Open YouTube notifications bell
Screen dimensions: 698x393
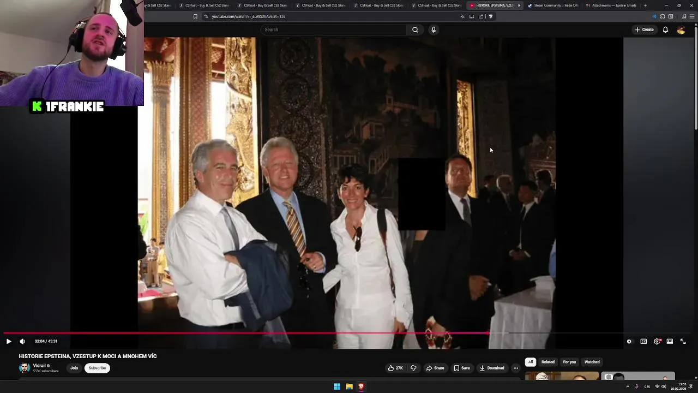(665, 29)
